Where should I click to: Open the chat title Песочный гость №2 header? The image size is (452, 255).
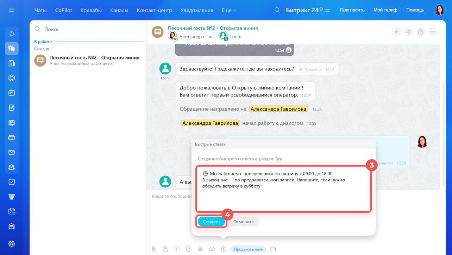(213, 28)
